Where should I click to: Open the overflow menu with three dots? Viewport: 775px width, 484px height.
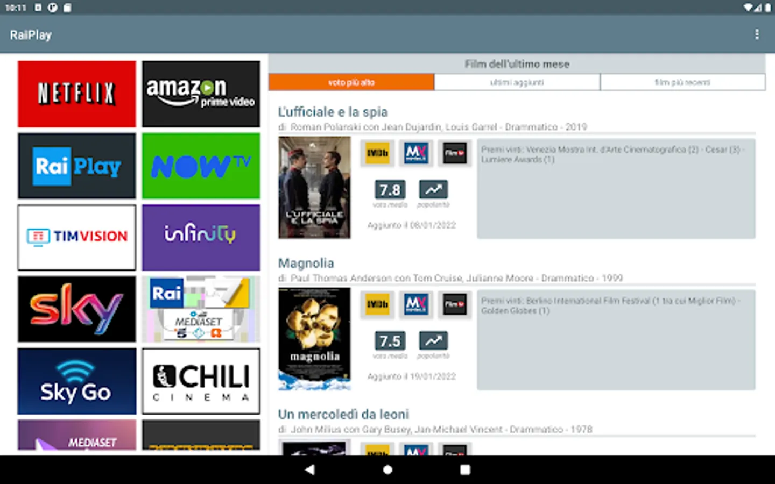757,34
